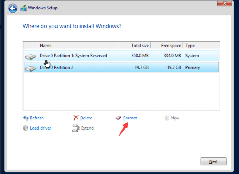The image size is (239, 174).
Task: Click the New partition link
Action: pos(175,118)
